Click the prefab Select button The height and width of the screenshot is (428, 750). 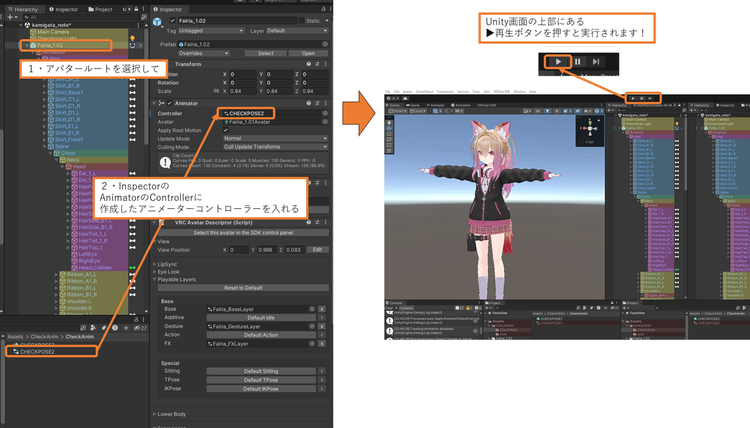(267, 54)
